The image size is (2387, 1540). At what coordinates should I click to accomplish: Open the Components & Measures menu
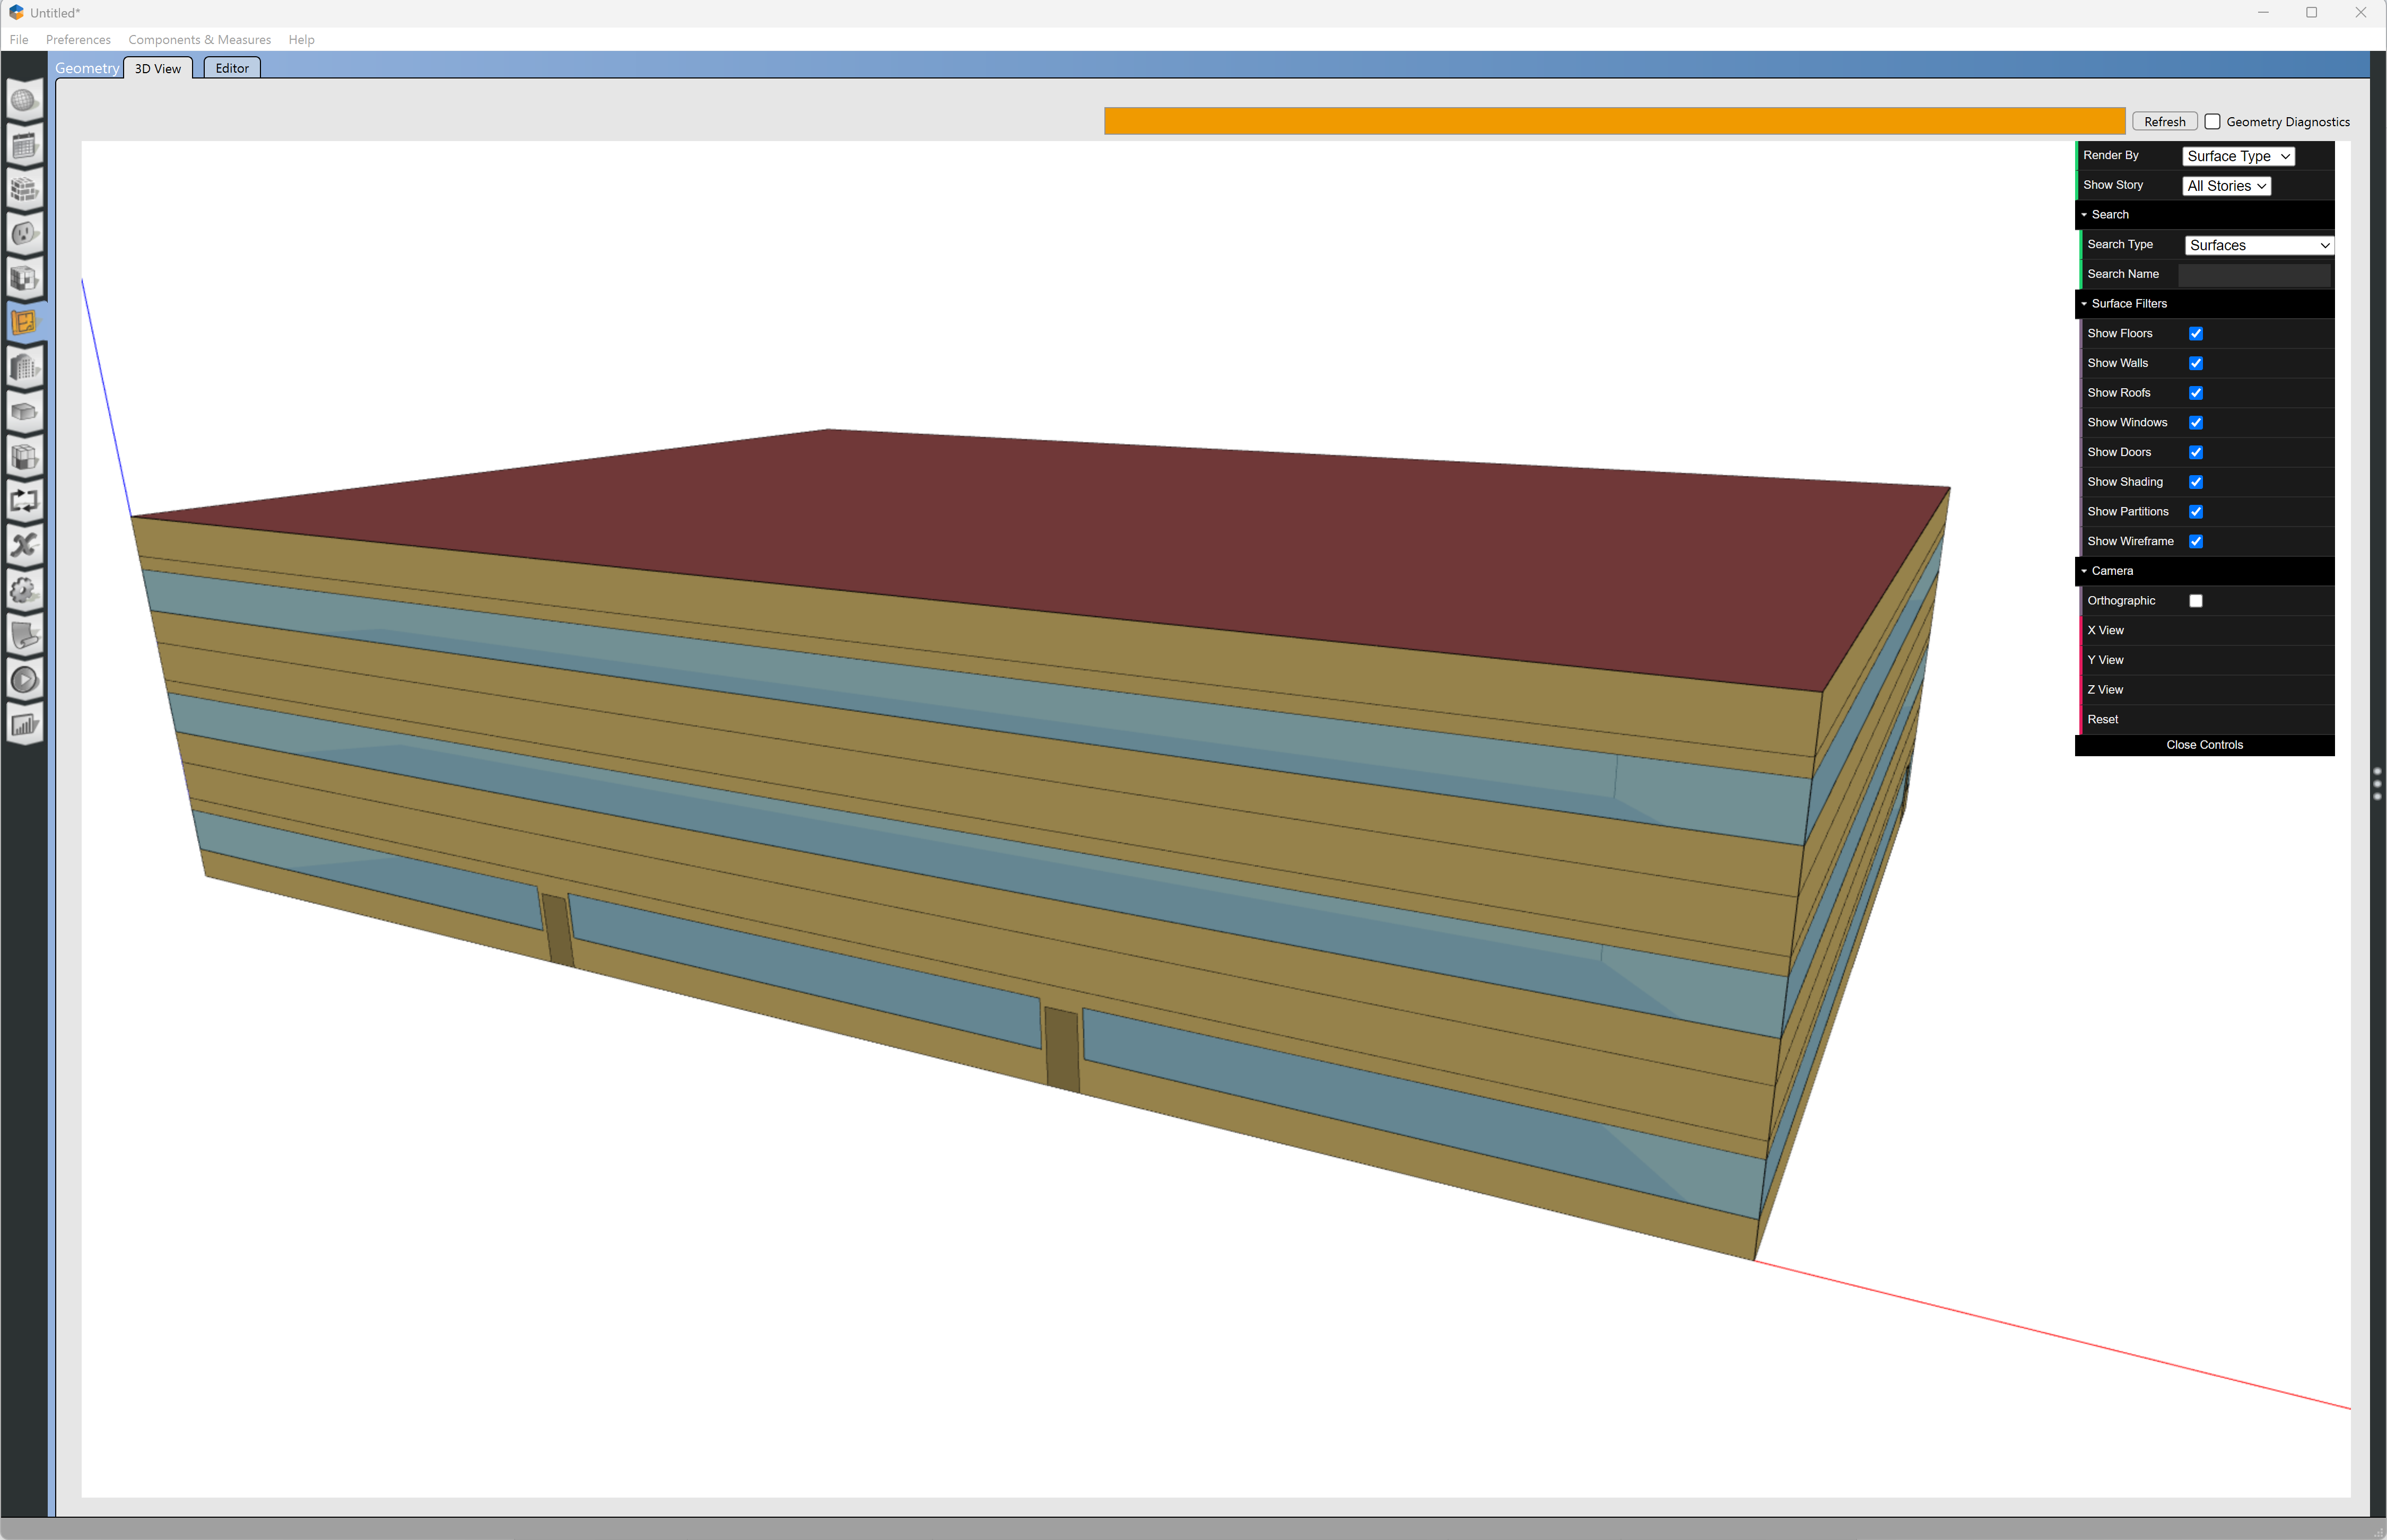click(199, 40)
